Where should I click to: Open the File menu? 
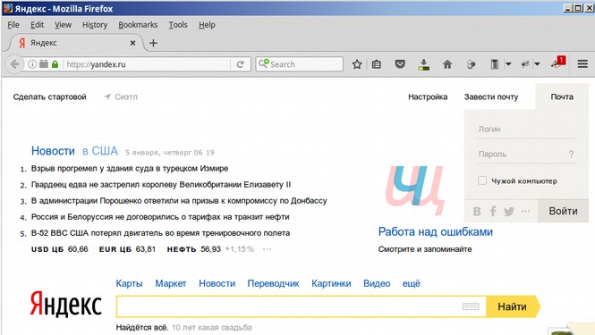(x=13, y=25)
